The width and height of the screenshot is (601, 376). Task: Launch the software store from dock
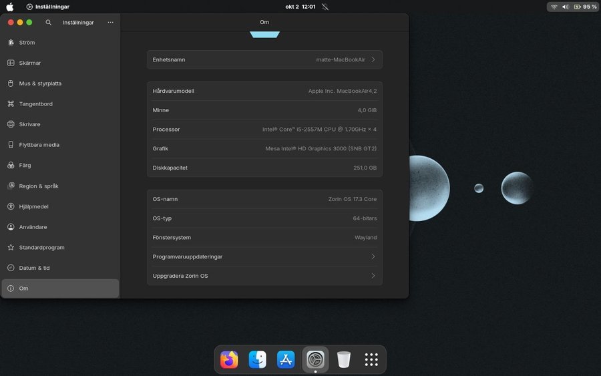(x=286, y=360)
